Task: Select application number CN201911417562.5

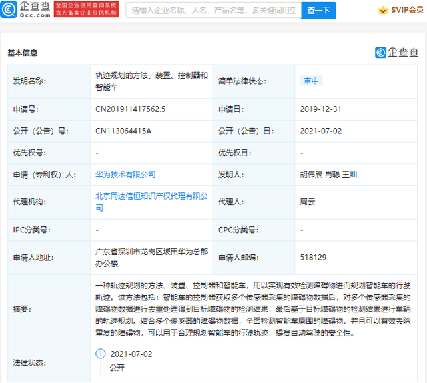Action: pyautogui.click(x=131, y=109)
